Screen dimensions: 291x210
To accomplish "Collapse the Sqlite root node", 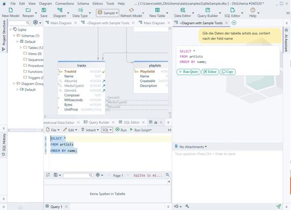I will coord(11,30).
